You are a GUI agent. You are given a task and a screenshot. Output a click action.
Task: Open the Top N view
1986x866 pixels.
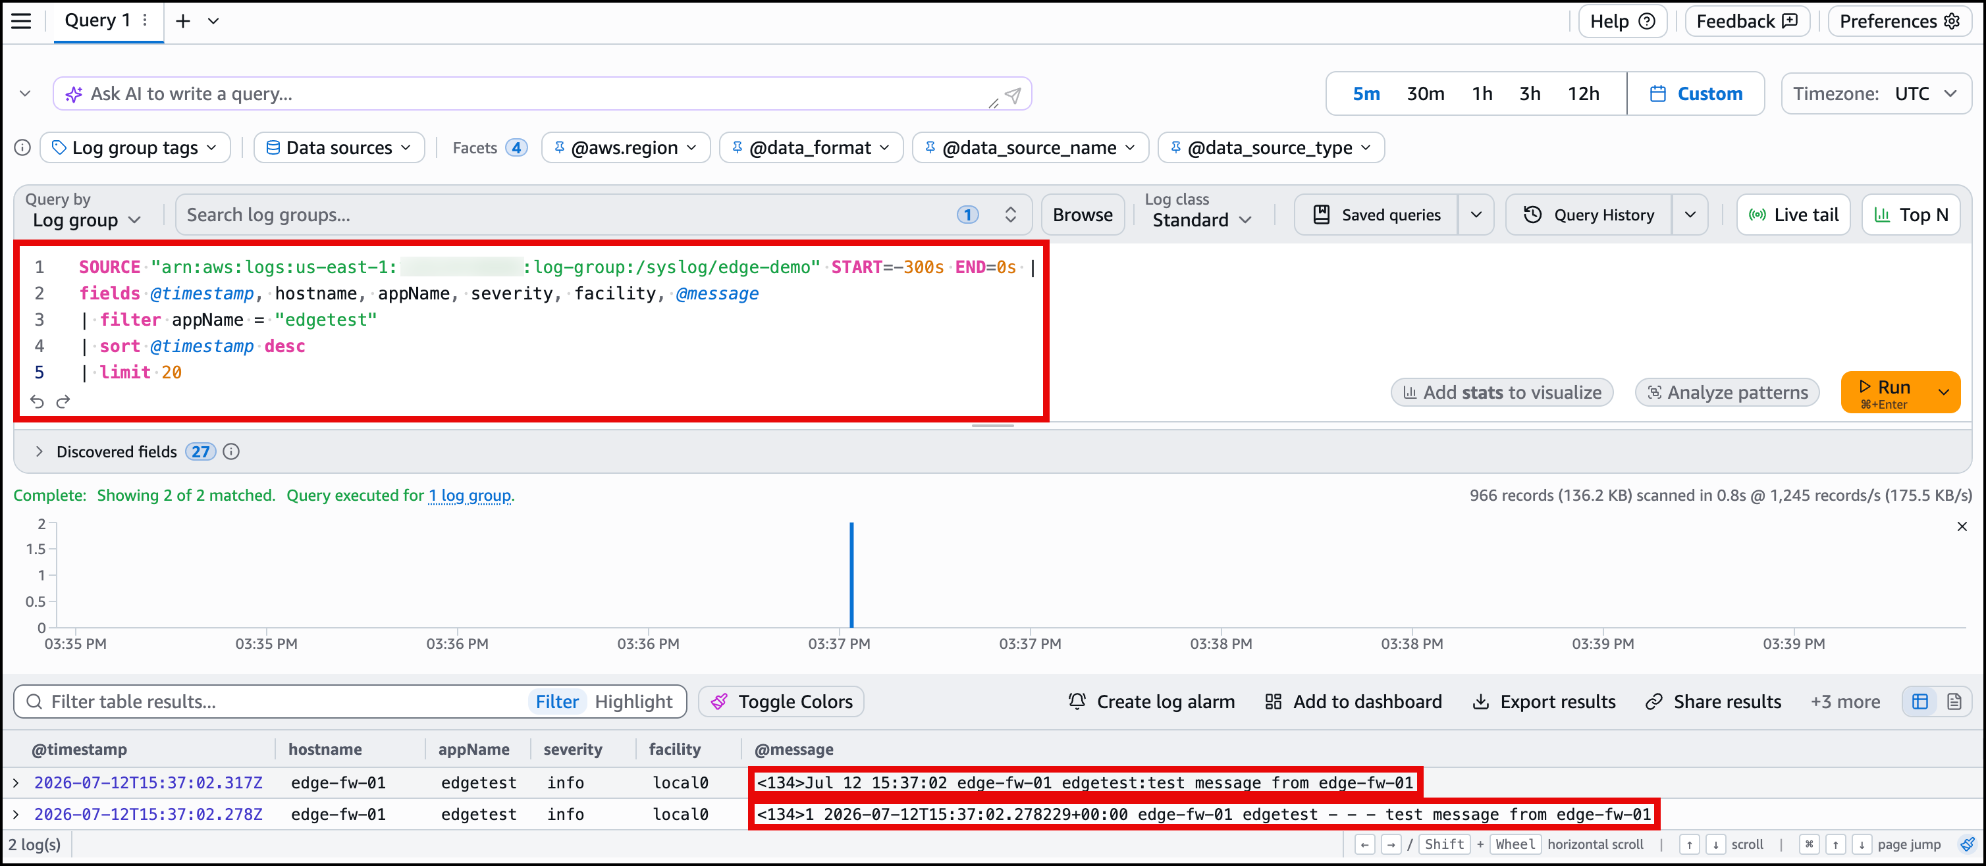[1910, 215]
